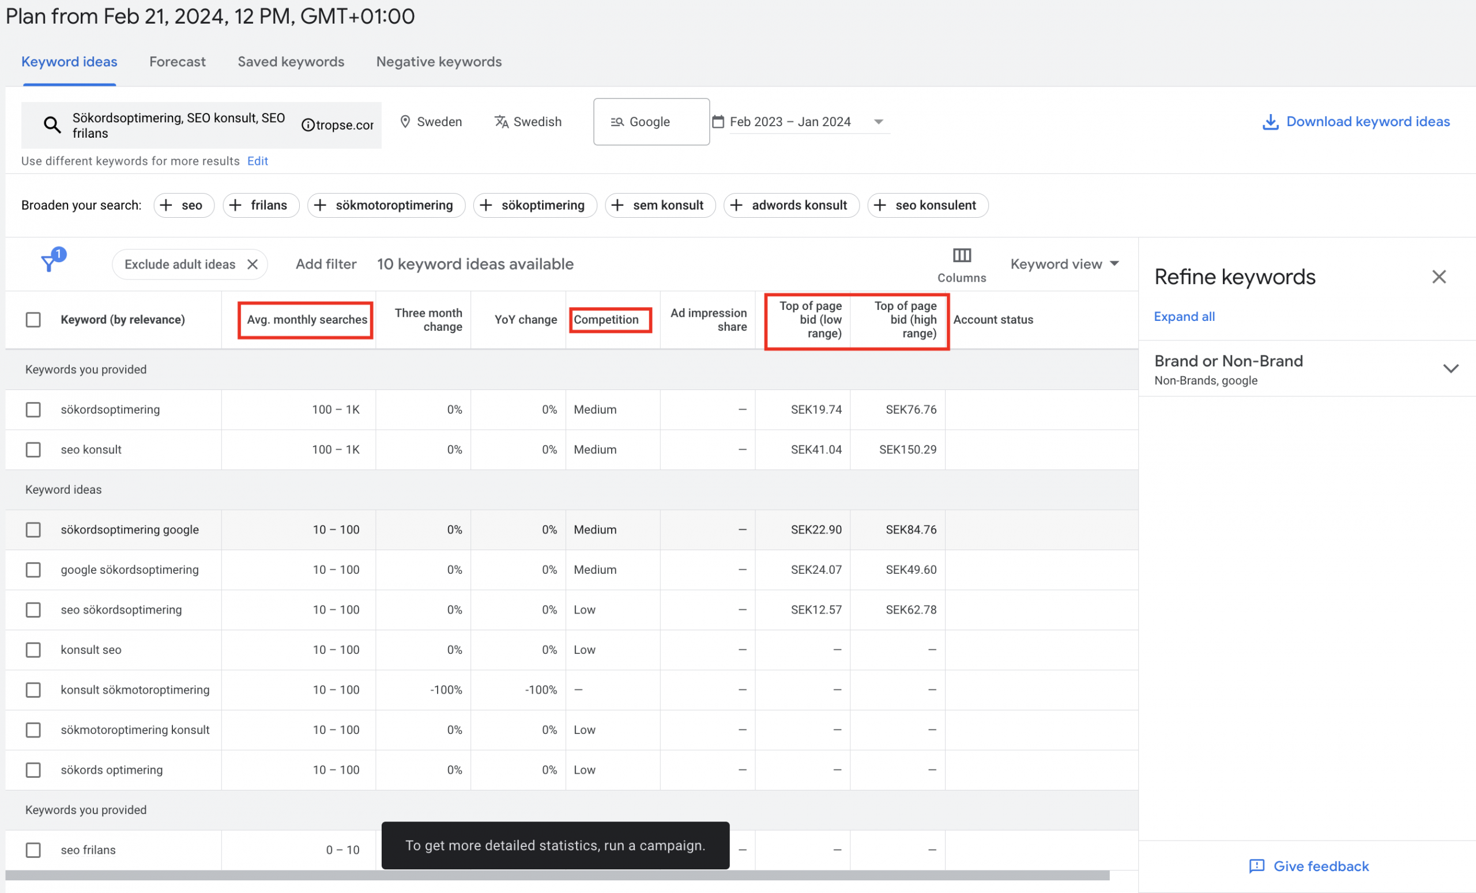Click Download keyword ideas link
The width and height of the screenshot is (1476, 893).
pyautogui.click(x=1368, y=122)
